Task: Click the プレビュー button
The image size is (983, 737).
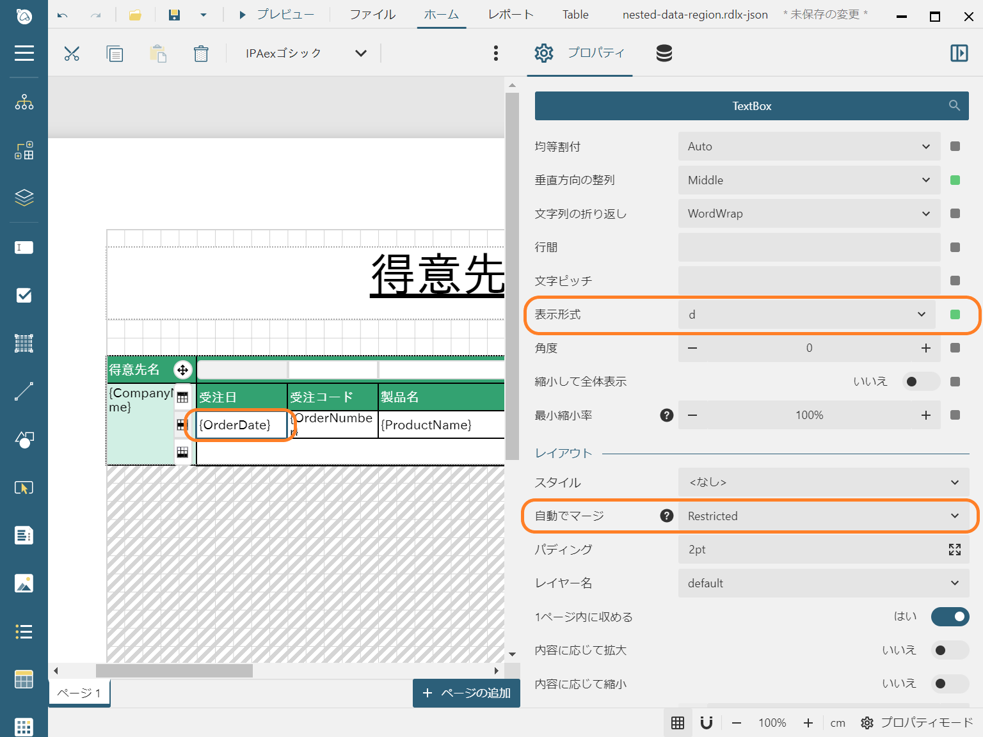Action: (x=276, y=15)
